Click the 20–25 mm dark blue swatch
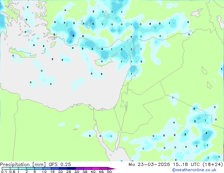The height and width of the screenshot is (173, 224). click(x=63, y=168)
